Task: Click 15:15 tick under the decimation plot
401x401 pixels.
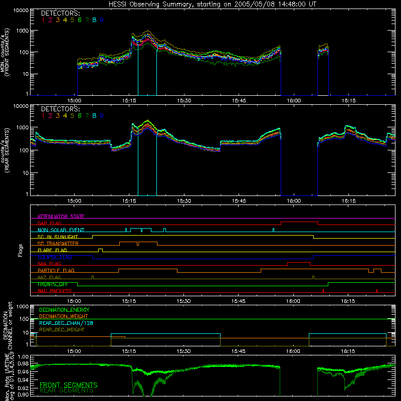Action: click(x=129, y=351)
